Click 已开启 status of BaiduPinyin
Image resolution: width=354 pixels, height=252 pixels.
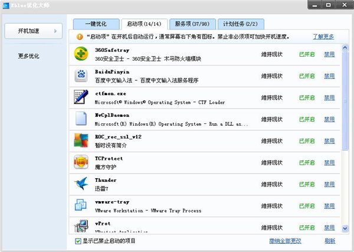point(307,76)
